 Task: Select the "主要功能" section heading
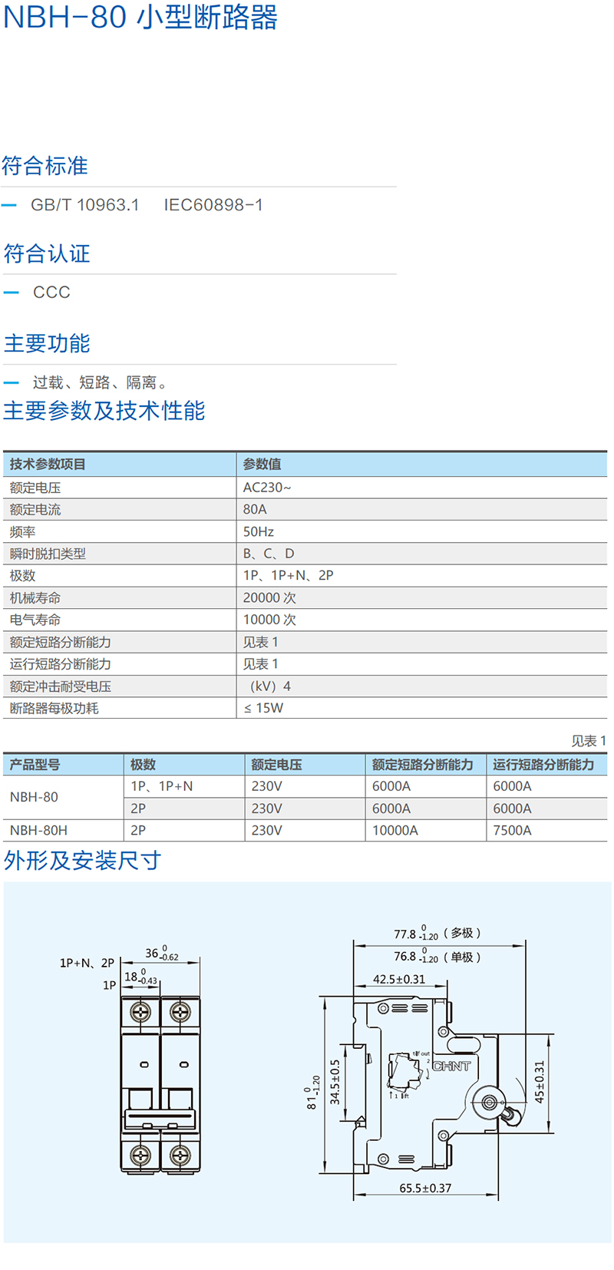[47, 343]
